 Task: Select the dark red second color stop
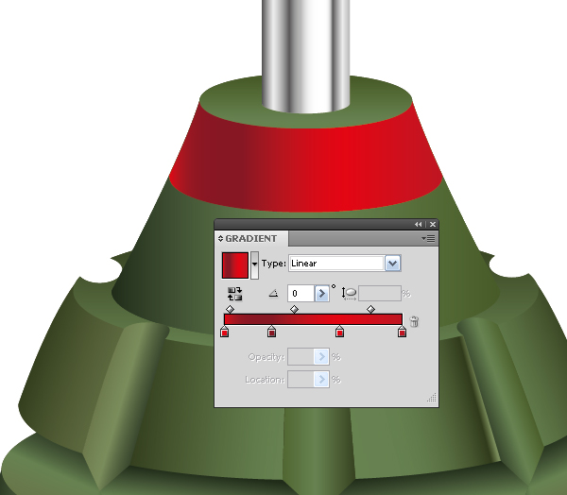(271, 332)
